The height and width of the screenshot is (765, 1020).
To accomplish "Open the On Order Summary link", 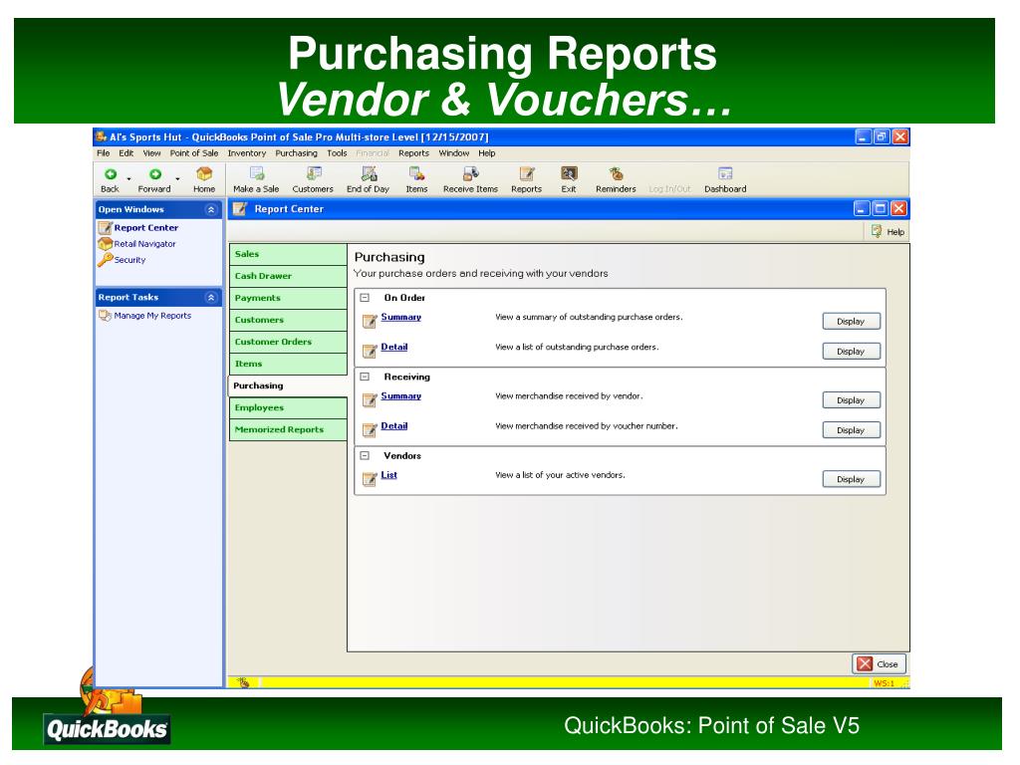I will [400, 317].
